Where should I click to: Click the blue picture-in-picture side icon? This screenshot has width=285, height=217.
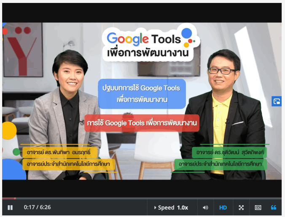(x=277, y=101)
